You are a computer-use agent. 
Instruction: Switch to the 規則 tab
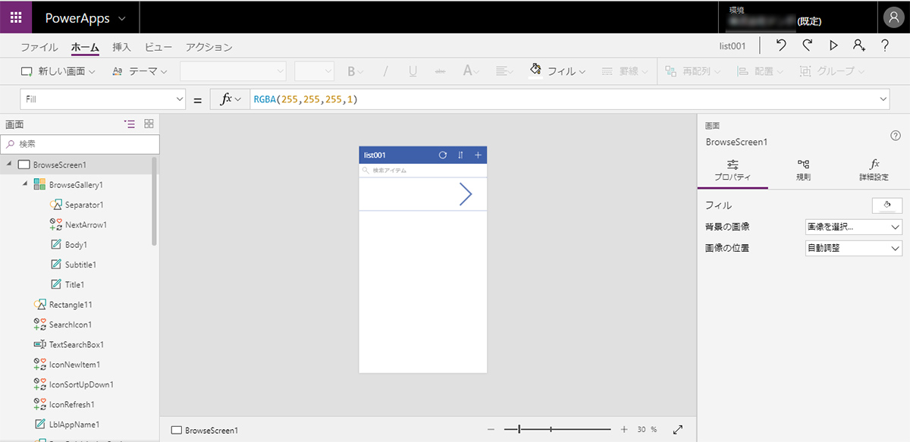tap(803, 171)
